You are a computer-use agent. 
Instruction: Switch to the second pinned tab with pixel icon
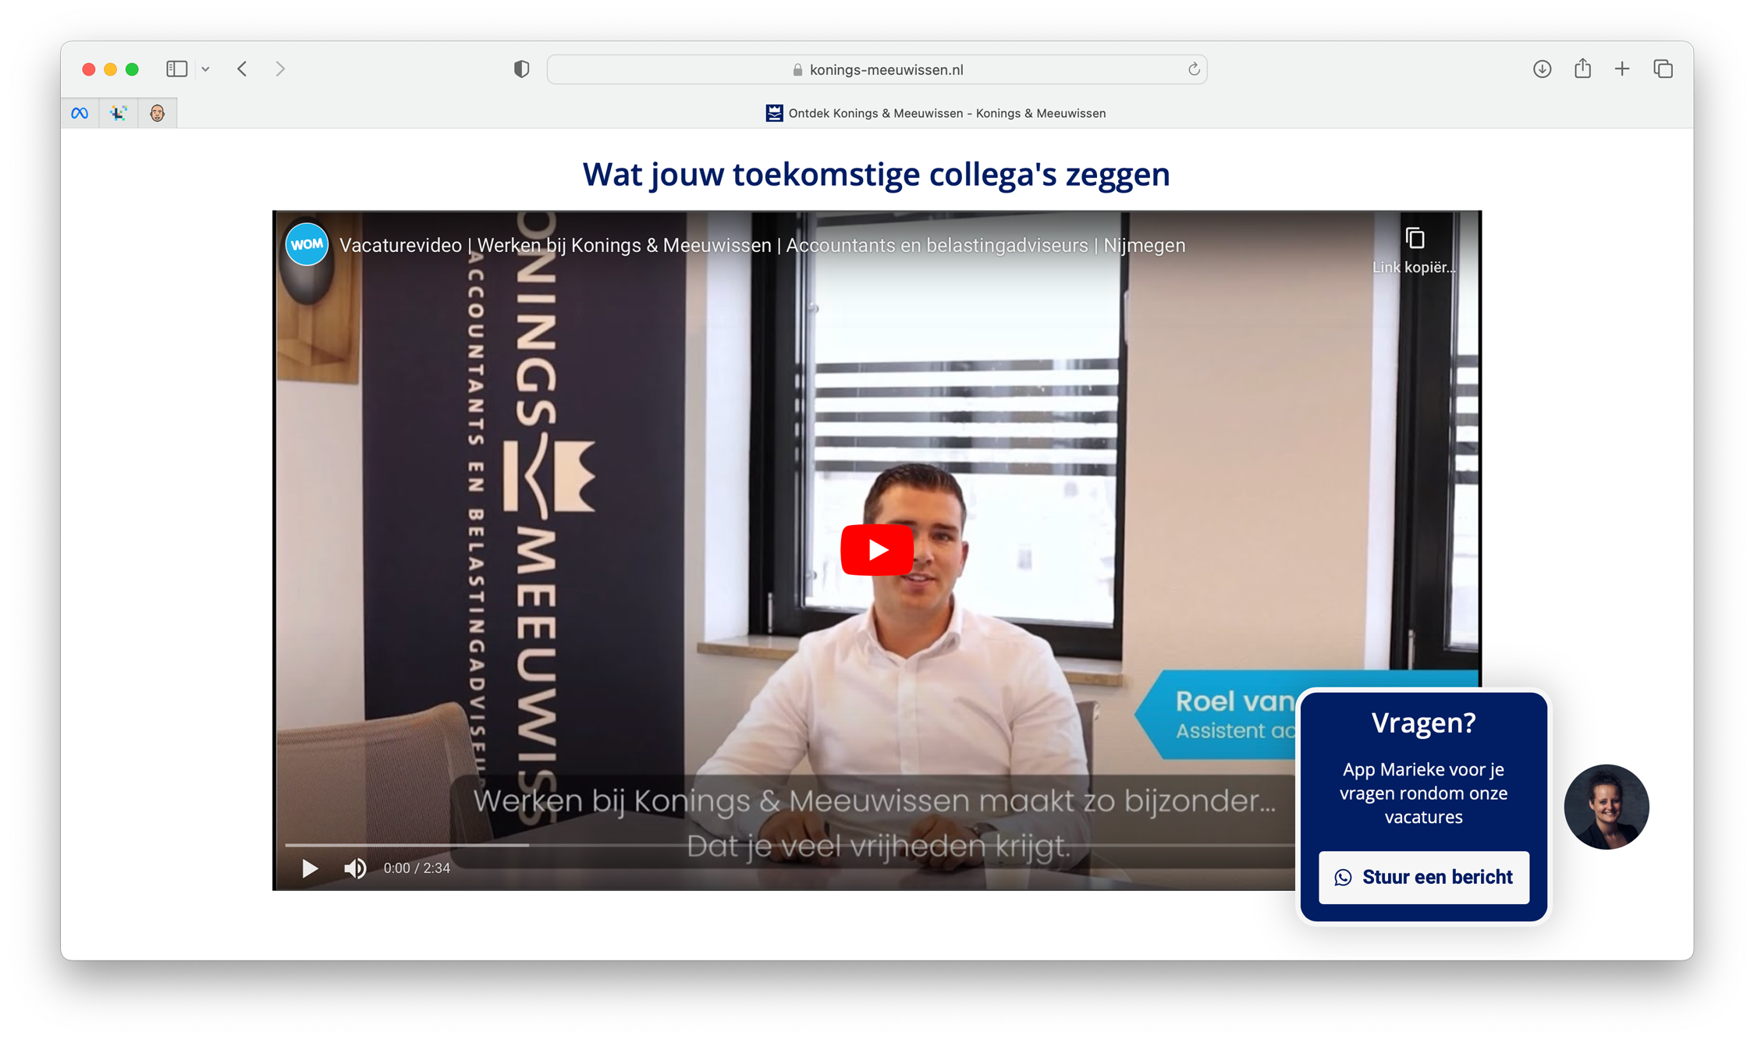tap(119, 113)
